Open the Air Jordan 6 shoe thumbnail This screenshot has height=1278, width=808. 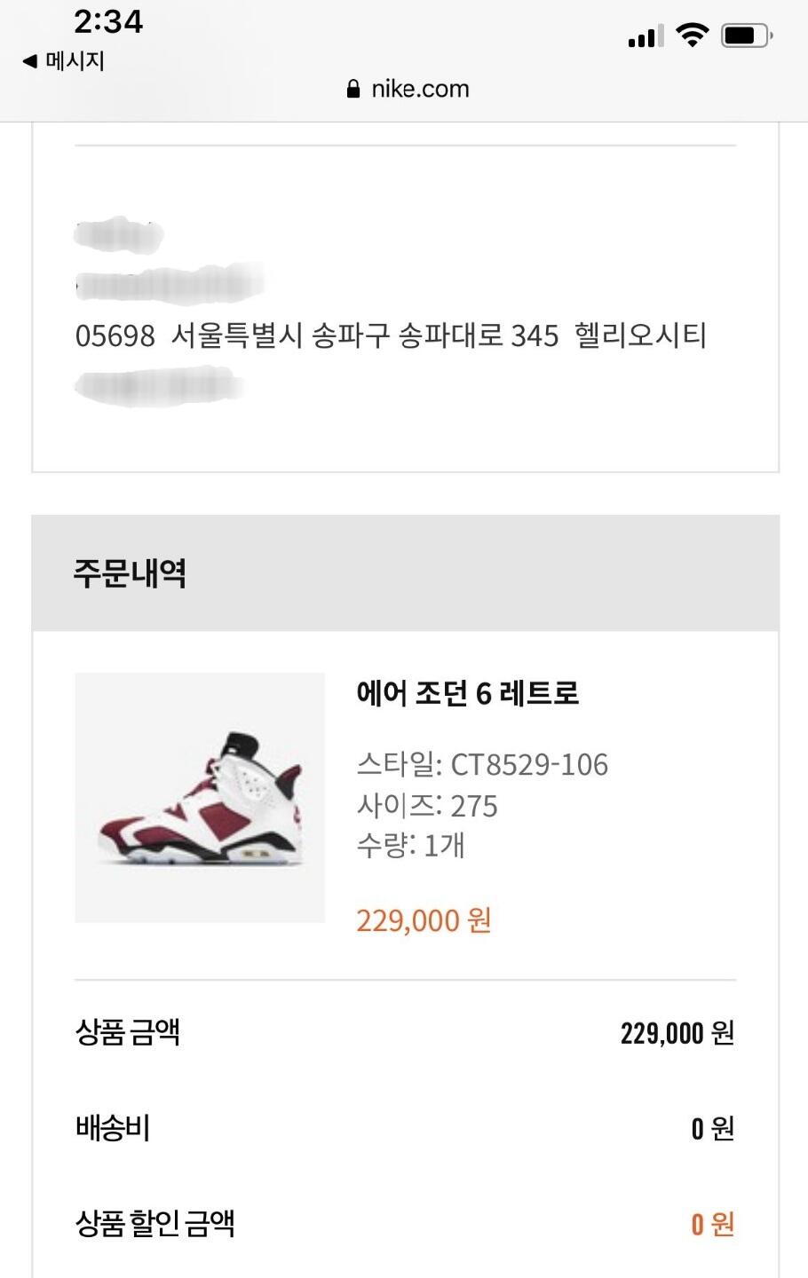(x=200, y=798)
